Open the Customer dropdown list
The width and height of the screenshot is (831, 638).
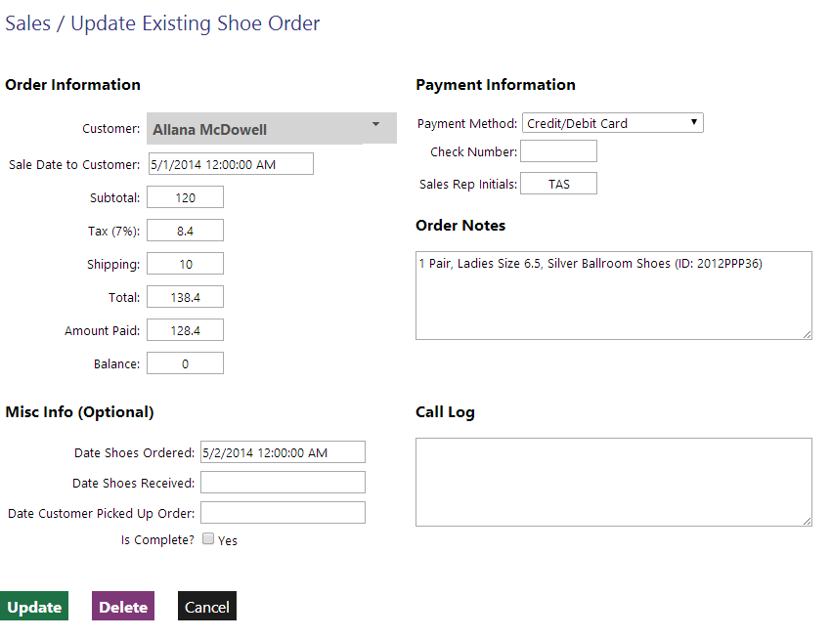[x=271, y=127]
